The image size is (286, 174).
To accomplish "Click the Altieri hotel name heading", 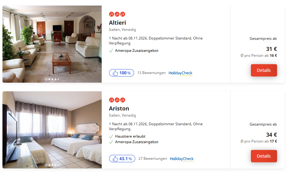I will pyautogui.click(x=117, y=23).
